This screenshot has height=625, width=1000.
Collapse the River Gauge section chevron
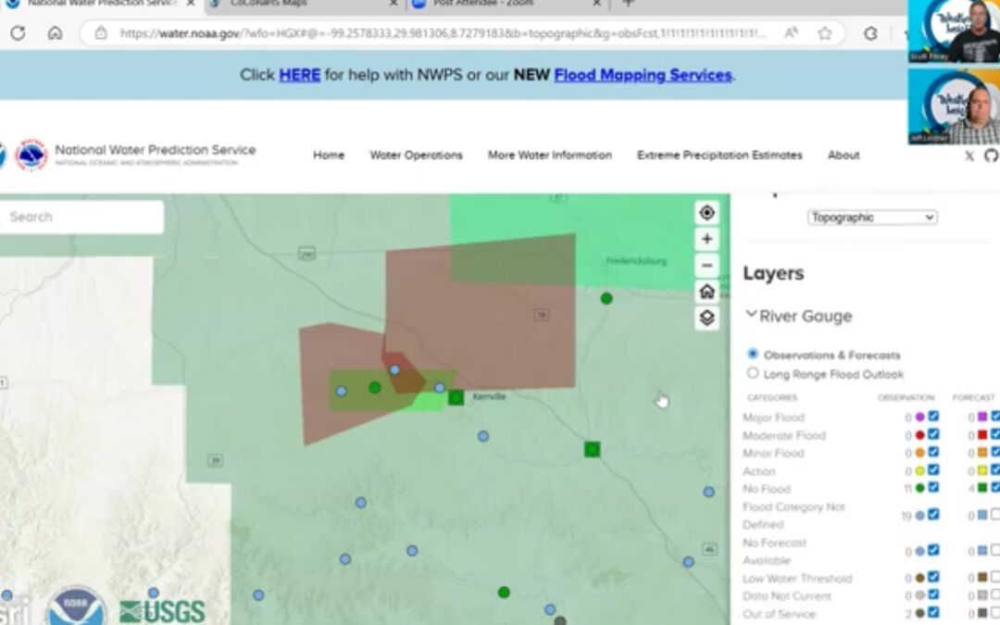click(751, 315)
